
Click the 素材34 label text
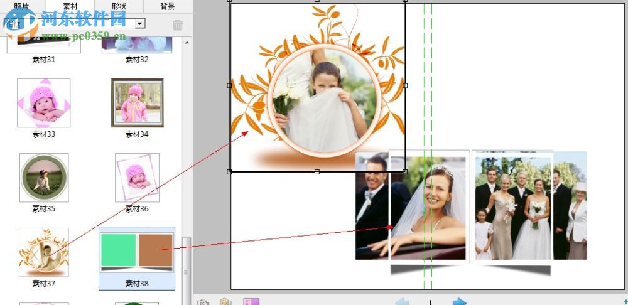click(137, 134)
